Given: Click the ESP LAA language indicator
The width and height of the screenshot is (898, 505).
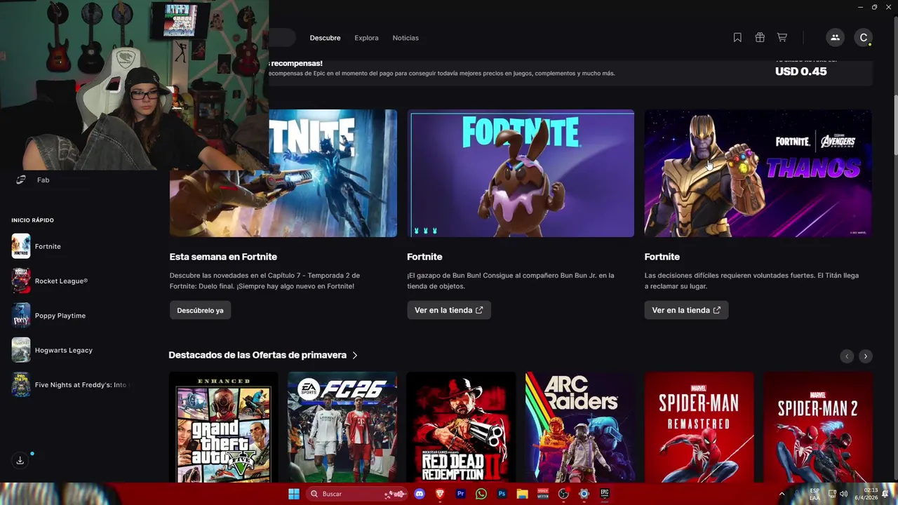Looking at the screenshot, I should point(815,494).
